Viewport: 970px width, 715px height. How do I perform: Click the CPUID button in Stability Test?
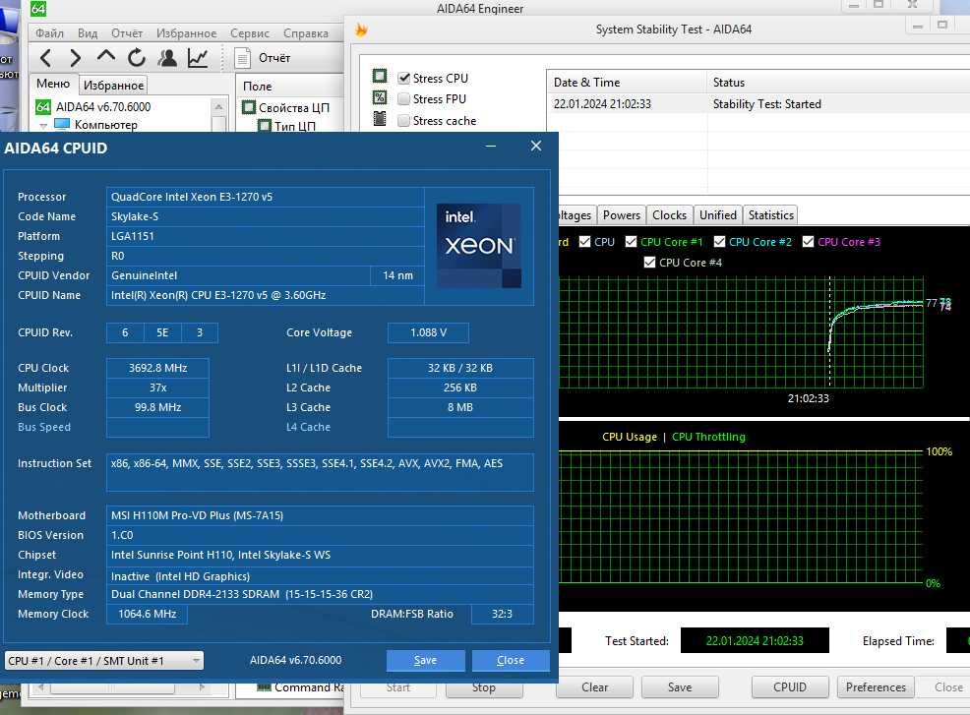[x=790, y=687]
